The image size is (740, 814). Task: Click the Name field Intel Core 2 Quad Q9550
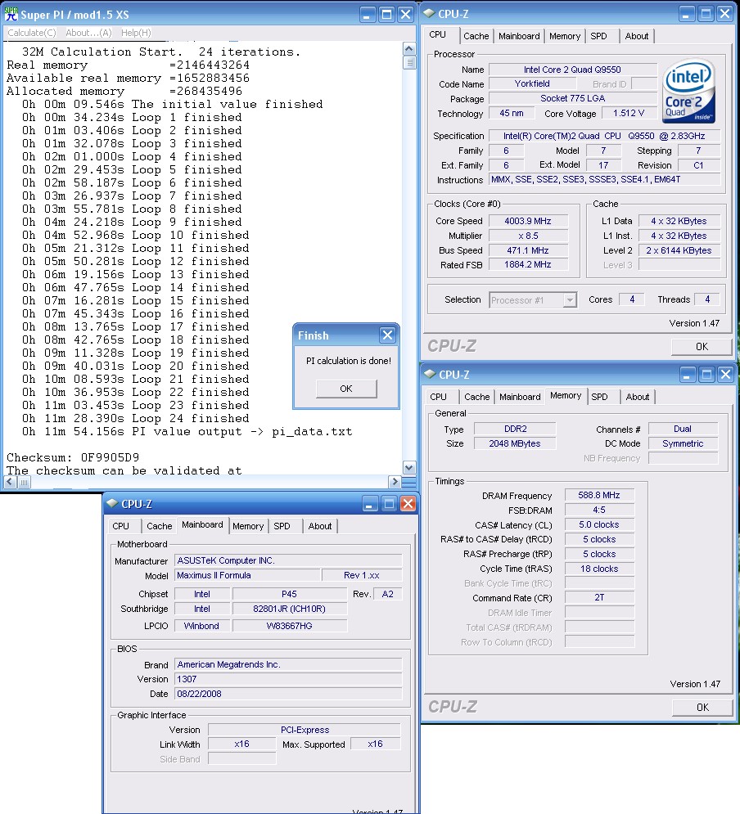(572, 70)
